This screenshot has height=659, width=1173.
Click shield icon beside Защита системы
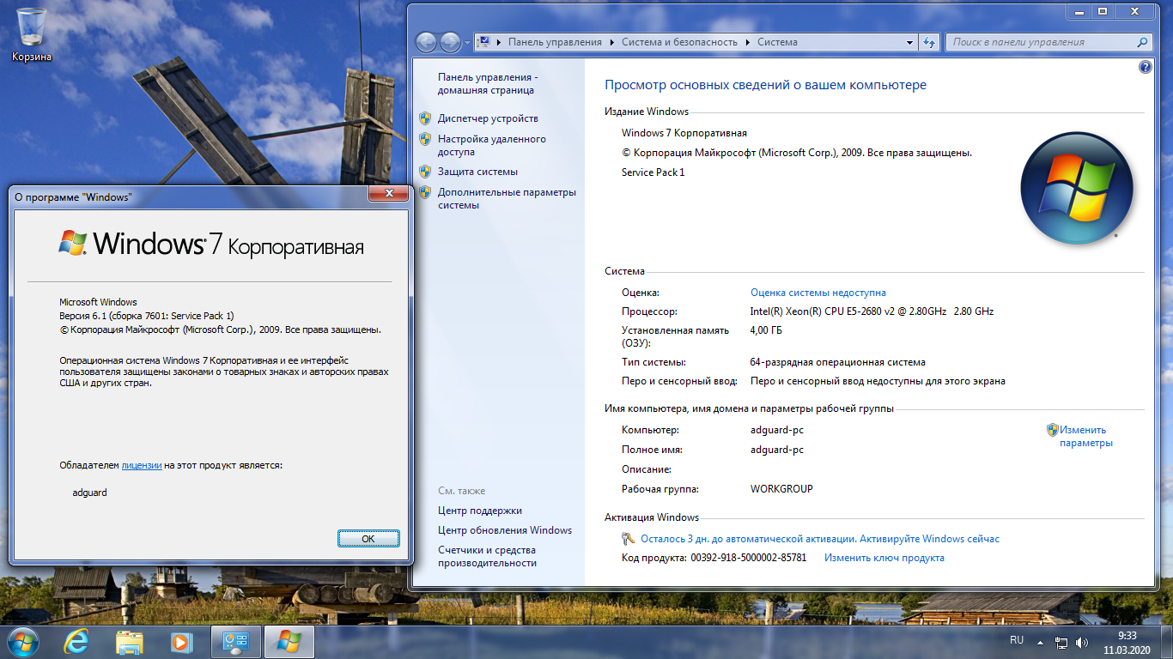[425, 172]
